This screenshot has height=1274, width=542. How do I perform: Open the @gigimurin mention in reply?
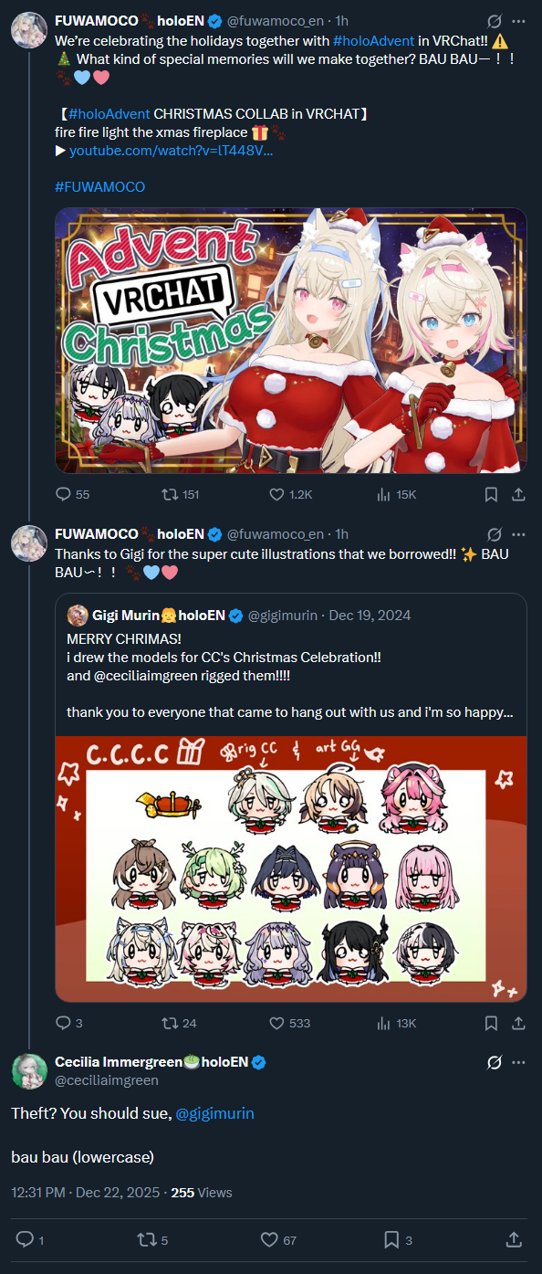pos(214,1113)
